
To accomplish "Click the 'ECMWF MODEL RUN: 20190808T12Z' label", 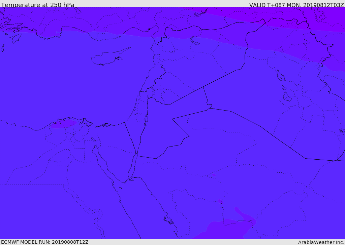I will coord(45,242).
